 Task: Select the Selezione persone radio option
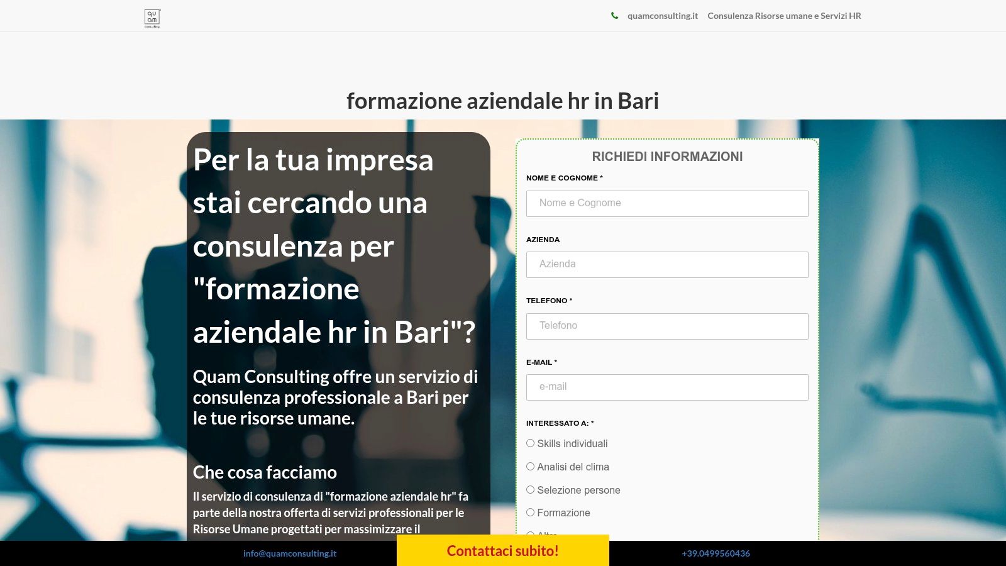[x=531, y=490]
